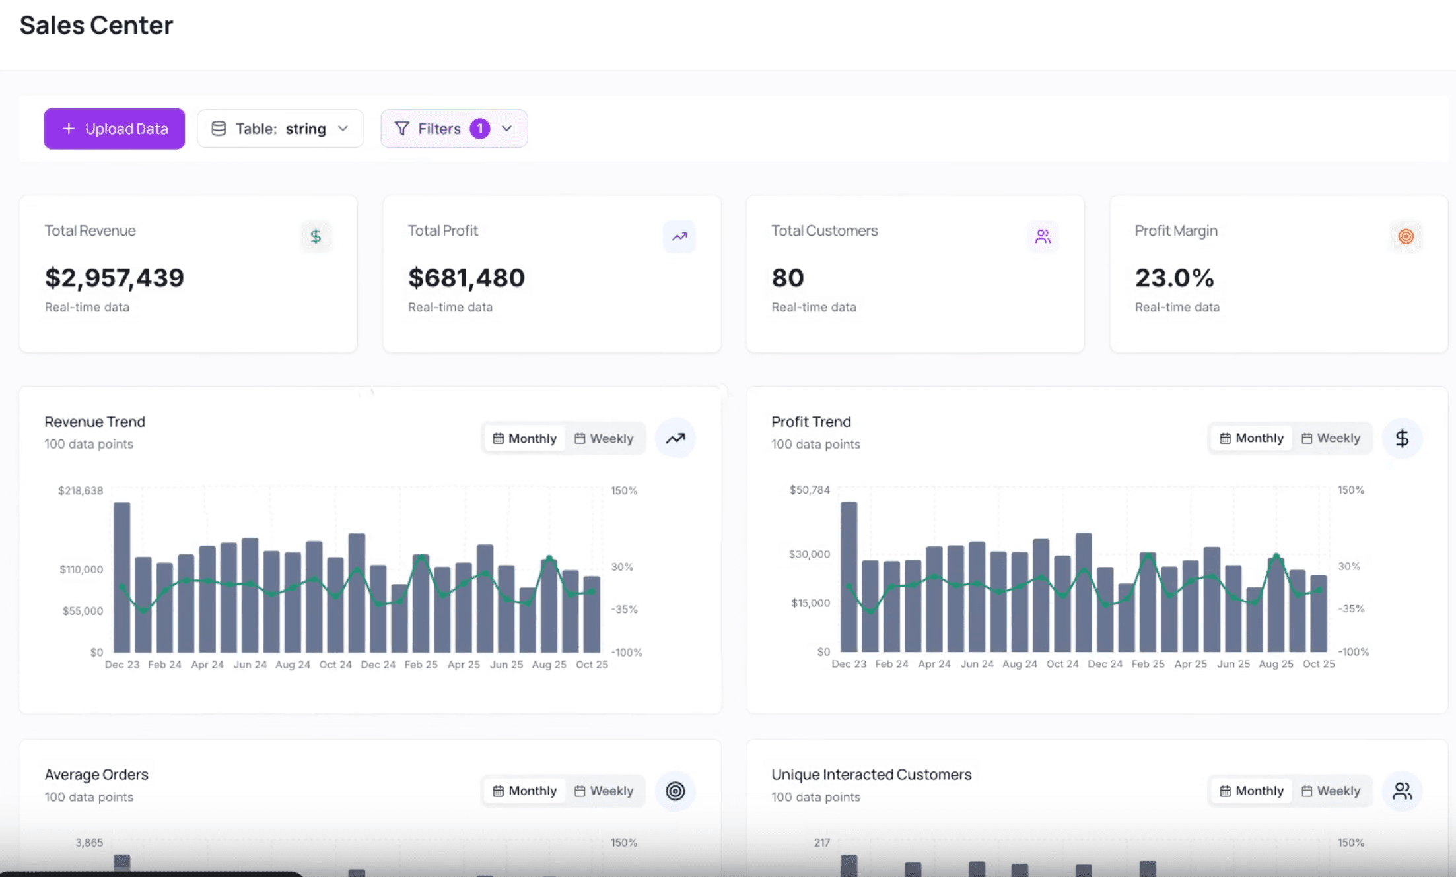This screenshot has height=877, width=1456.
Task: Switch Profit Trend to Weekly view
Action: tap(1331, 438)
